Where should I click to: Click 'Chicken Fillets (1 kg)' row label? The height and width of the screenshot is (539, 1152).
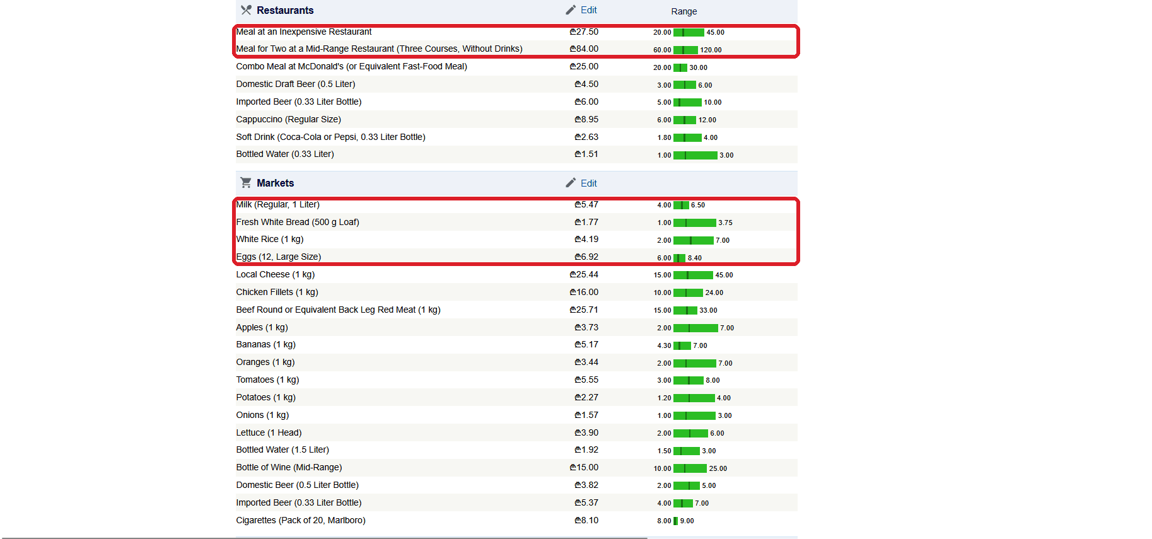pos(277,292)
